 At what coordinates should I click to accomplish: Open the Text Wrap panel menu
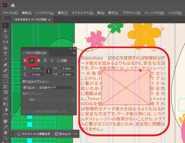point(74,53)
